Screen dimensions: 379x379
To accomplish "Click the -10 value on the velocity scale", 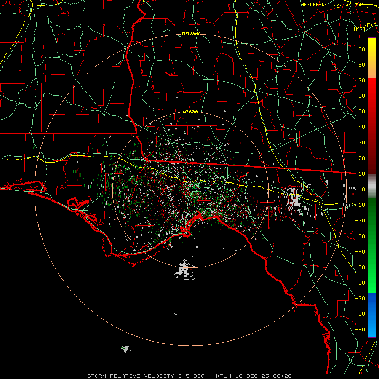I will click(x=360, y=205).
